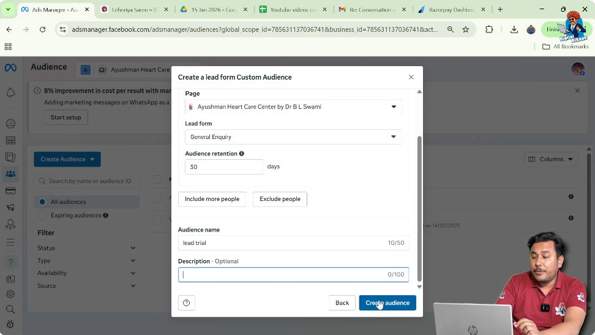Switch to the 15 Jan 2026 Google Drive tab
The height and width of the screenshot is (335, 595).
[214, 10]
